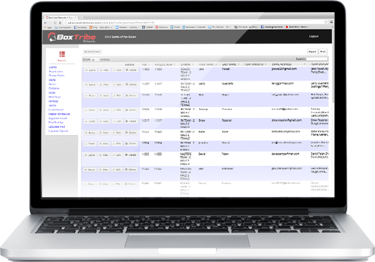375x262 pixels.
Task: Sort by Athlete Num column
Action: pos(166,64)
